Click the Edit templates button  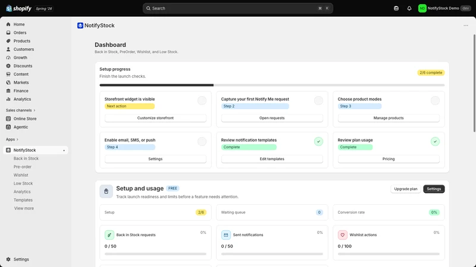tap(272, 159)
